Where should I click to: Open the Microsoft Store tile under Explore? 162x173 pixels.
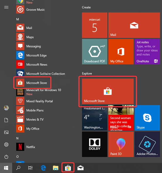(108, 91)
